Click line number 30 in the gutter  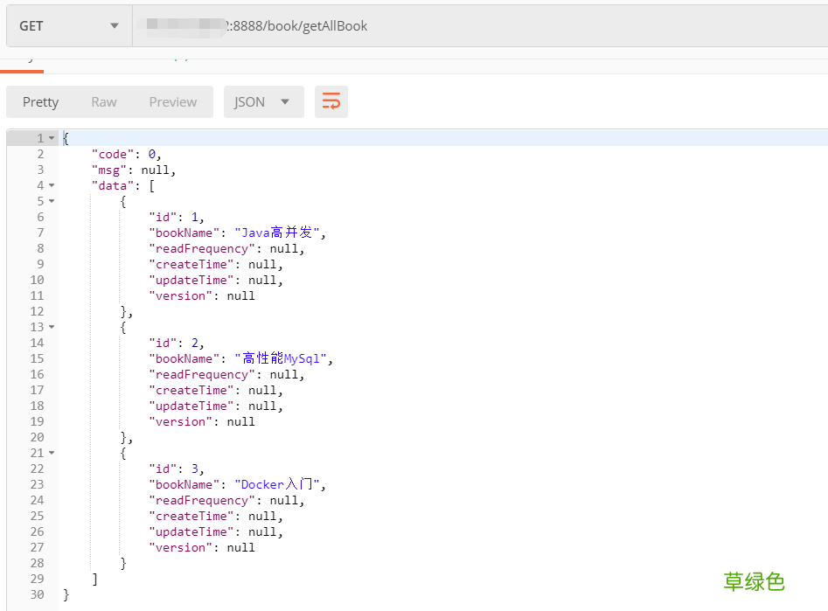coord(37,594)
